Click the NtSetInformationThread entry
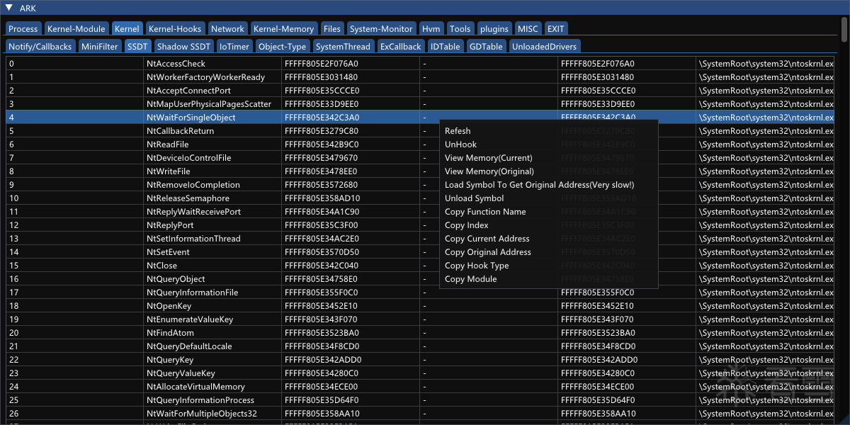This screenshot has height=425, width=850. [x=193, y=239]
